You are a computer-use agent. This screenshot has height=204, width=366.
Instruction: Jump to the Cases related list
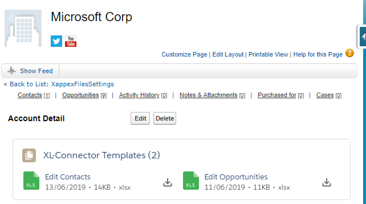[x=325, y=95]
